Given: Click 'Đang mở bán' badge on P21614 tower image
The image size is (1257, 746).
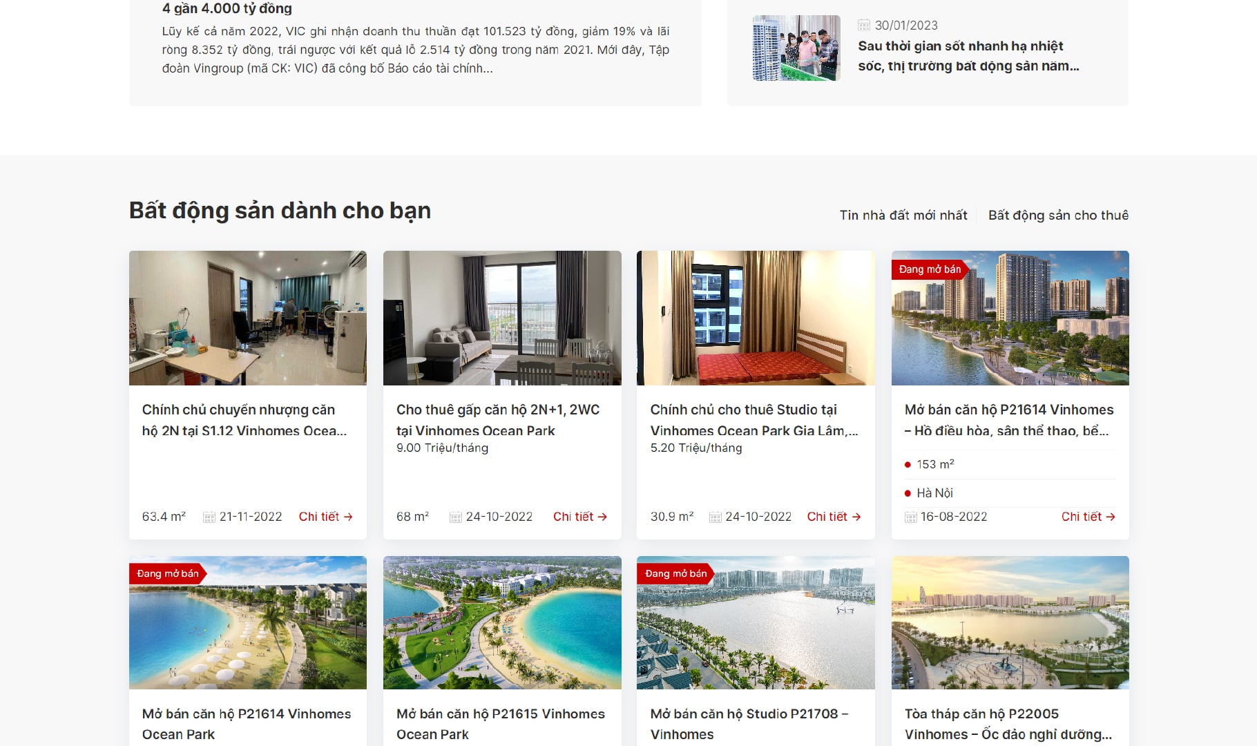Looking at the screenshot, I should (x=930, y=269).
